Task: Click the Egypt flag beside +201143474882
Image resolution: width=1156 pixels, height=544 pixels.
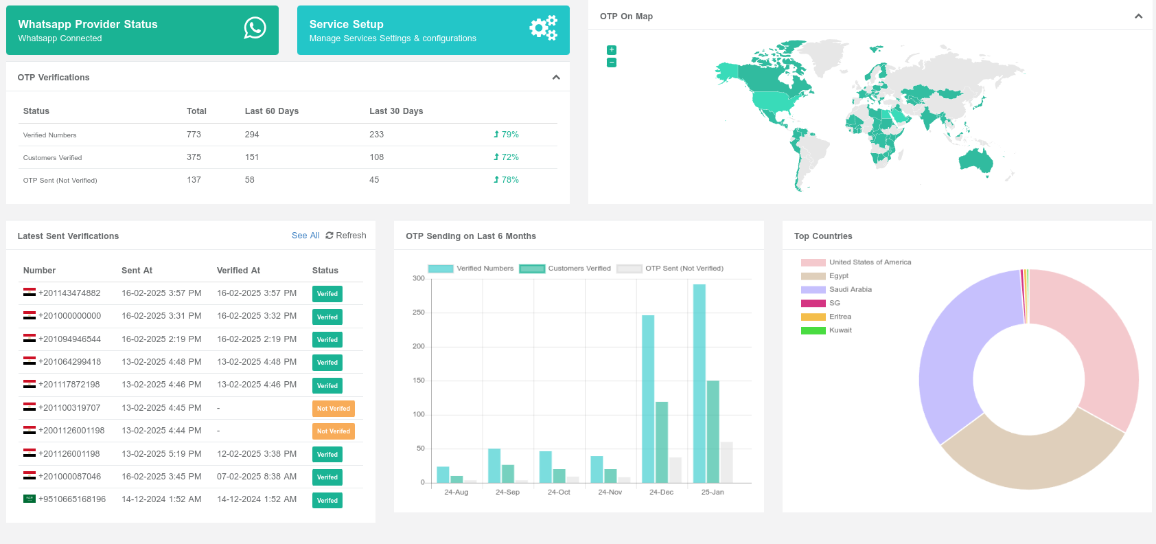Action: point(30,293)
